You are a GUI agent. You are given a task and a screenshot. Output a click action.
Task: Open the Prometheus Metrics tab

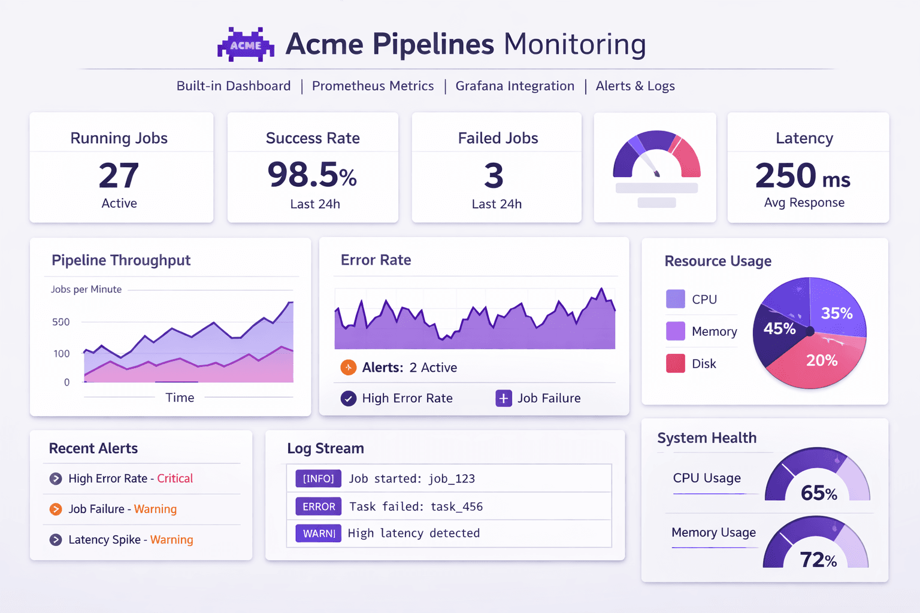pos(373,86)
